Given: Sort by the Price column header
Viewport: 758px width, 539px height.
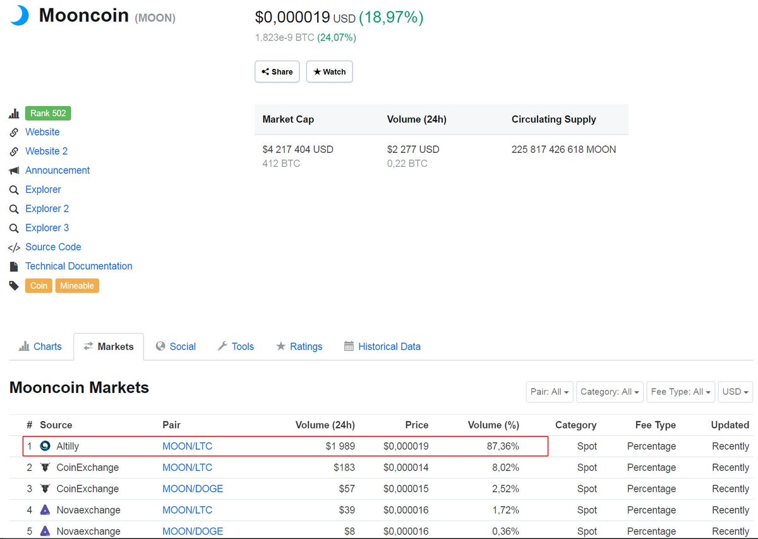Looking at the screenshot, I should [x=416, y=425].
